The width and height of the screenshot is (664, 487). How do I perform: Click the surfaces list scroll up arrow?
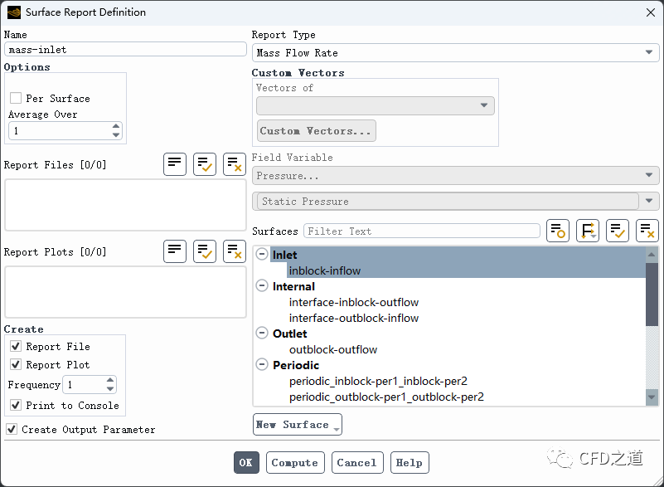pos(652,255)
